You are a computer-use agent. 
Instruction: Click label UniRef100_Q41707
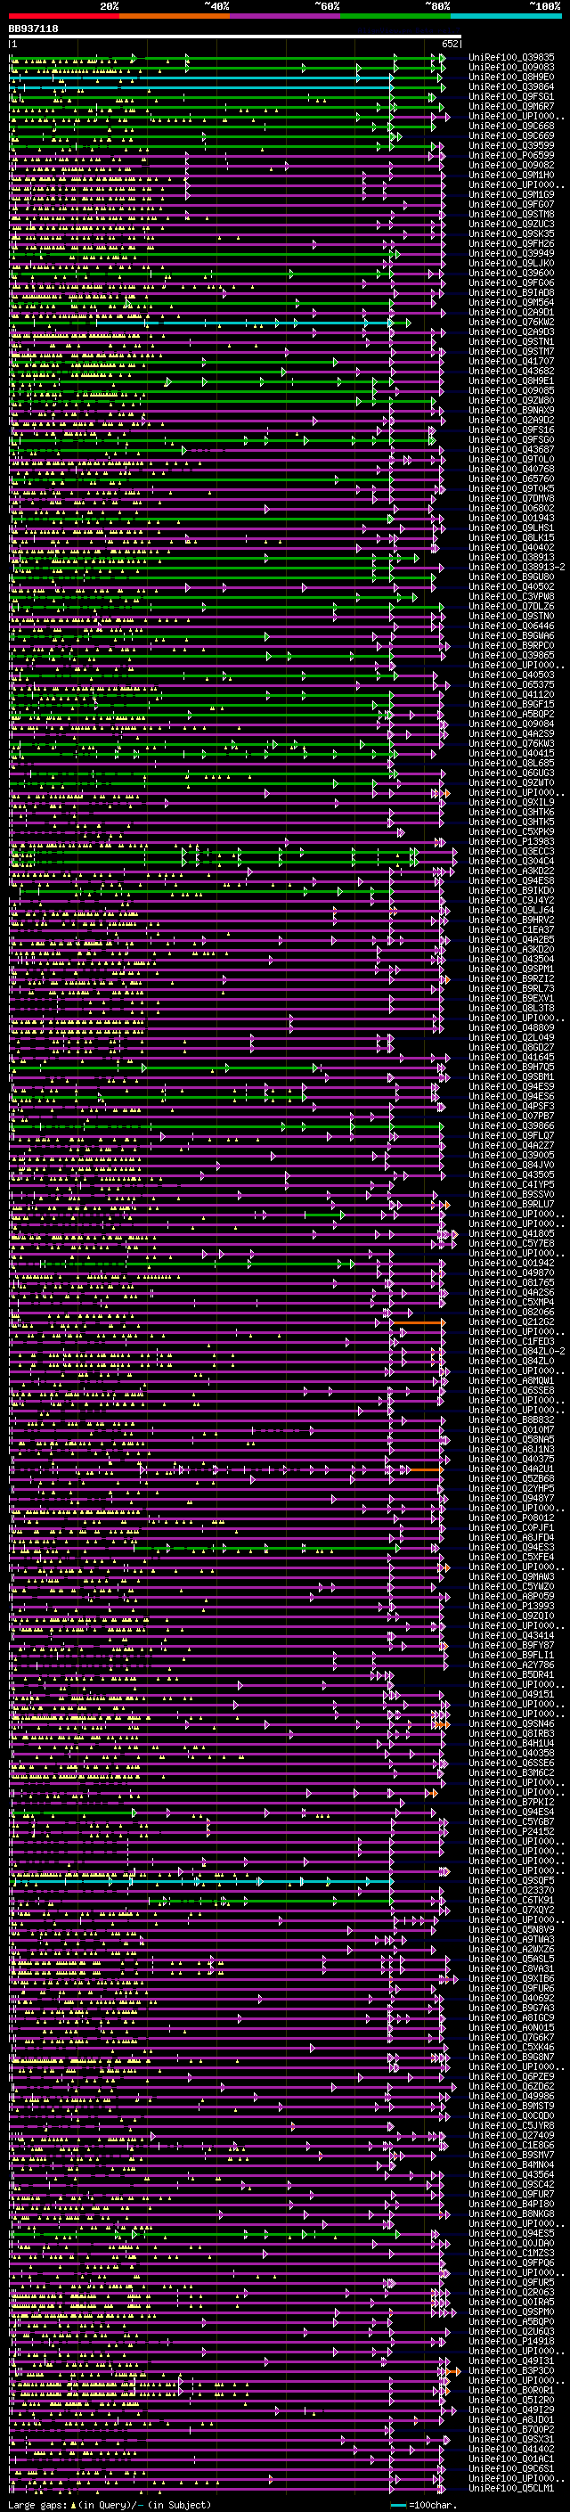pos(511,361)
